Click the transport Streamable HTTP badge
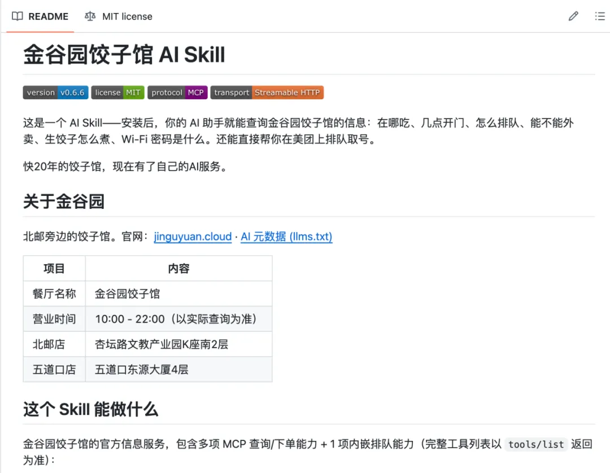Screen dimensions: 610x473 pyautogui.click(x=267, y=93)
